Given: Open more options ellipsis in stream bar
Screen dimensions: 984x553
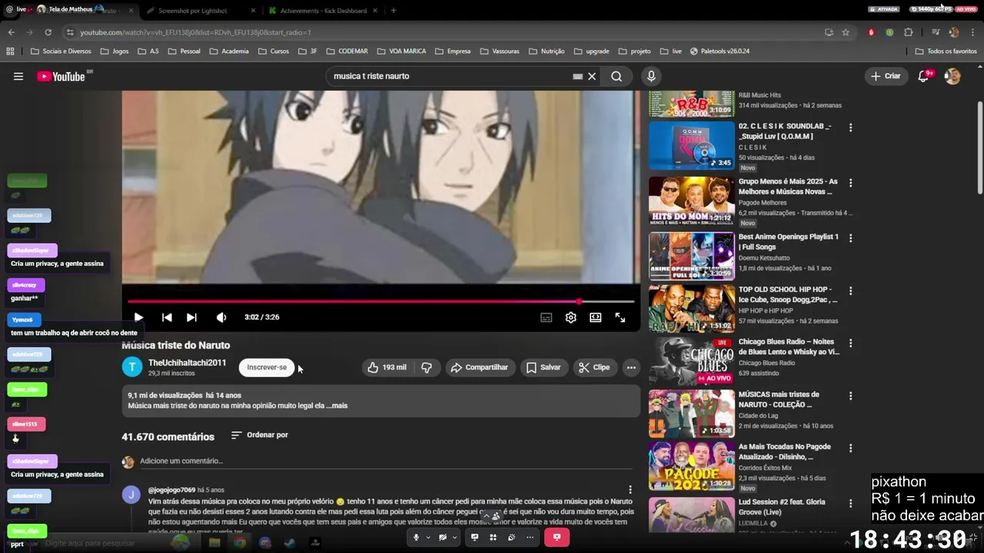Looking at the screenshot, I should point(530,538).
